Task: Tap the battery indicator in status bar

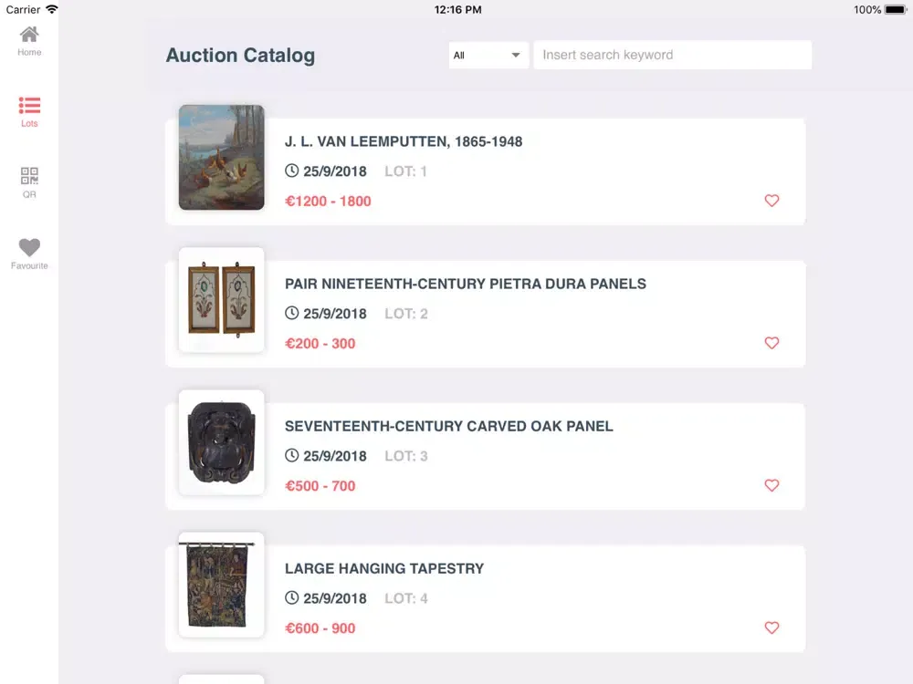Action: point(895,10)
